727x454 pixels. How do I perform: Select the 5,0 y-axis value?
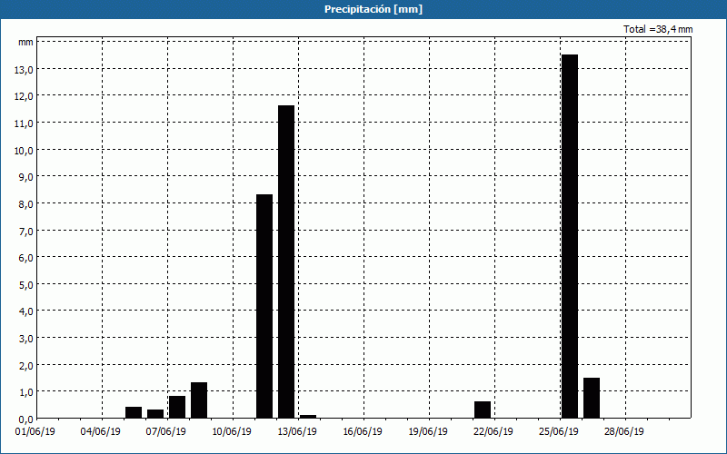25,284
